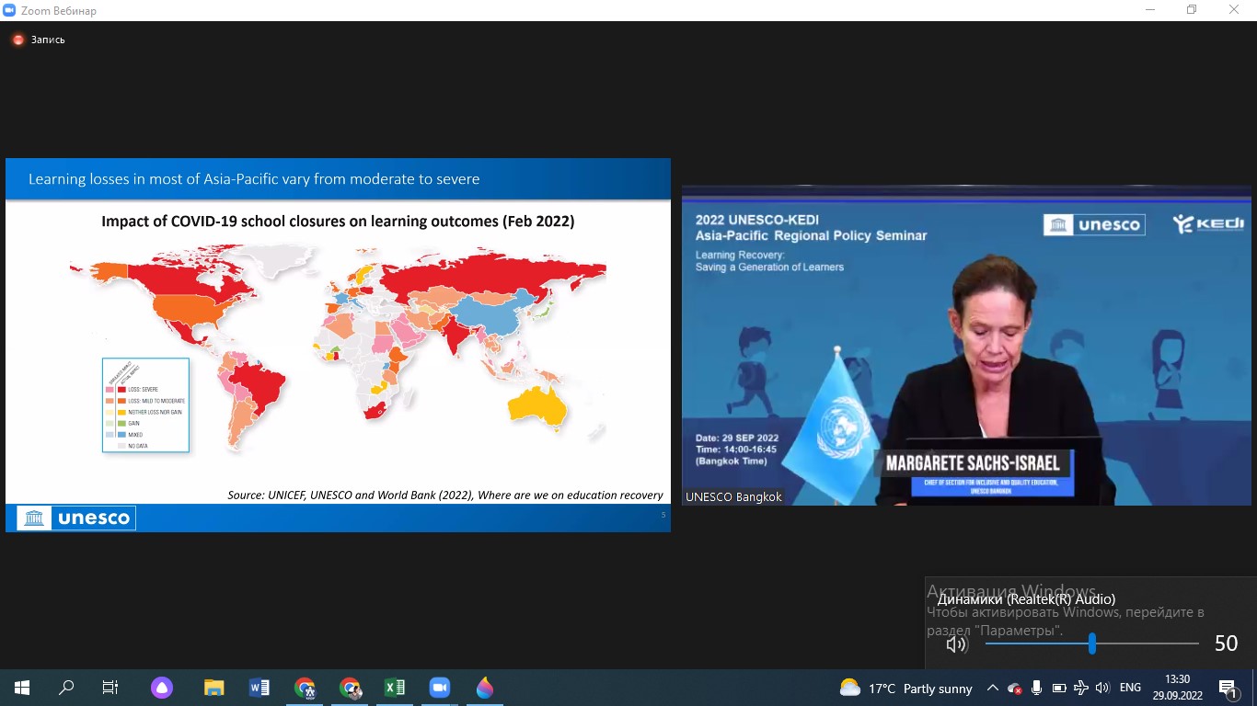Mute speakers using the volume flyout icon
The height and width of the screenshot is (706, 1257).
tap(956, 644)
